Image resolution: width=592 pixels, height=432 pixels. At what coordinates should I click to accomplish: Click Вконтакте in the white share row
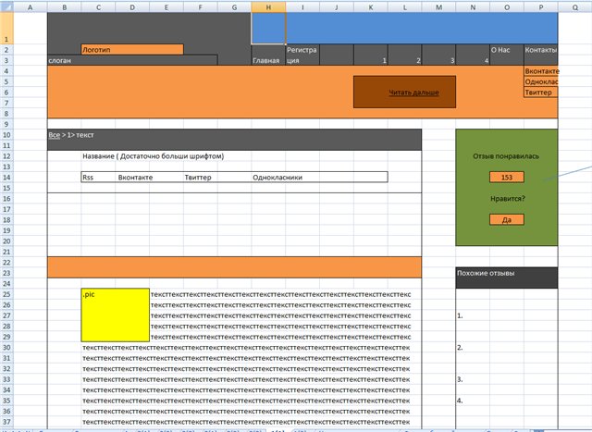click(x=135, y=177)
